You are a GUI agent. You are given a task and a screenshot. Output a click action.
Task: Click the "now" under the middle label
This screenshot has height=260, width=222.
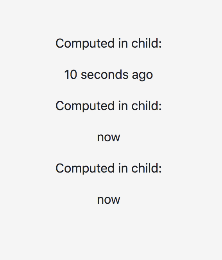click(109, 137)
